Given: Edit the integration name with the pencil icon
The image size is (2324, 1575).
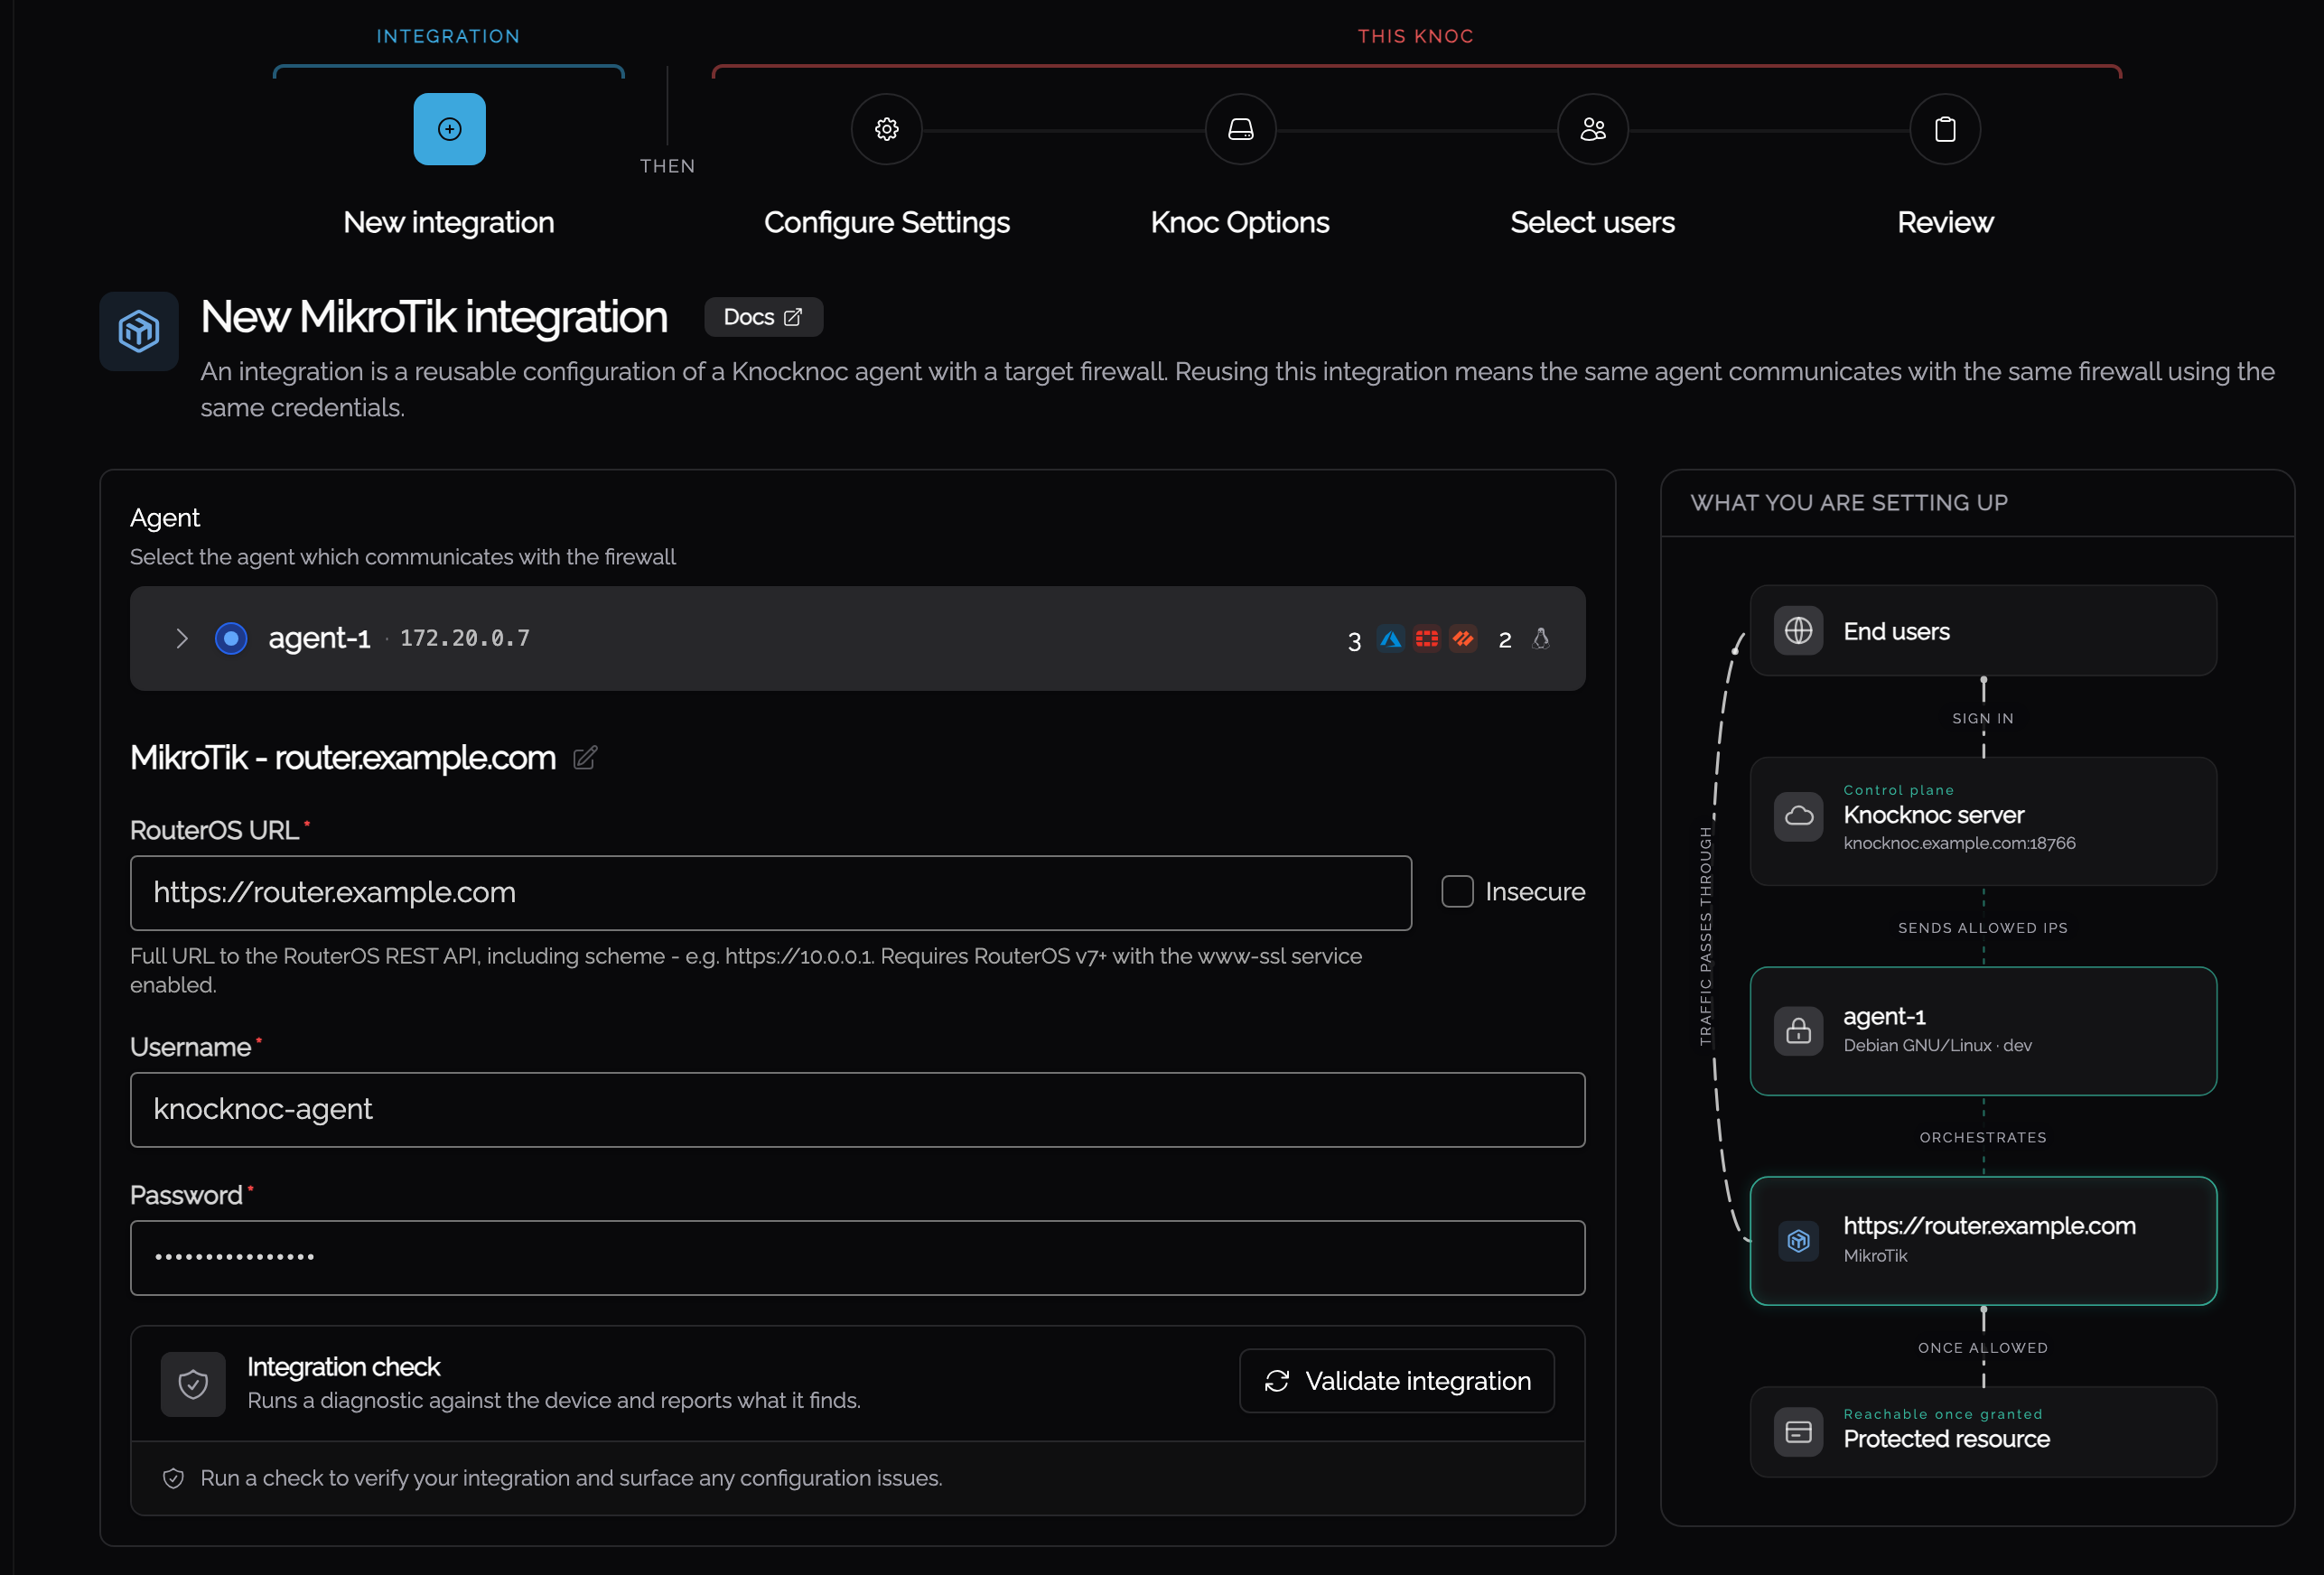Looking at the screenshot, I should pos(585,758).
